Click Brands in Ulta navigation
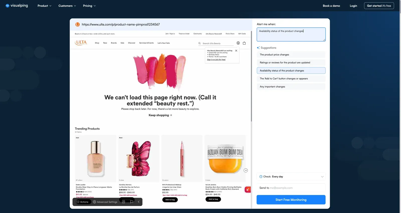This screenshot has height=213, width=401. click(x=114, y=43)
